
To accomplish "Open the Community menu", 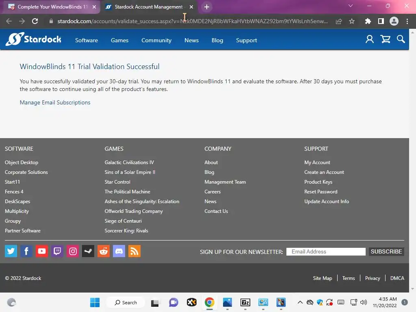I will click(156, 40).
